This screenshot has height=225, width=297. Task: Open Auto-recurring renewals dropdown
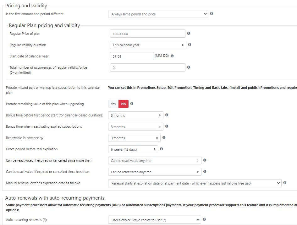pos(155,220)
